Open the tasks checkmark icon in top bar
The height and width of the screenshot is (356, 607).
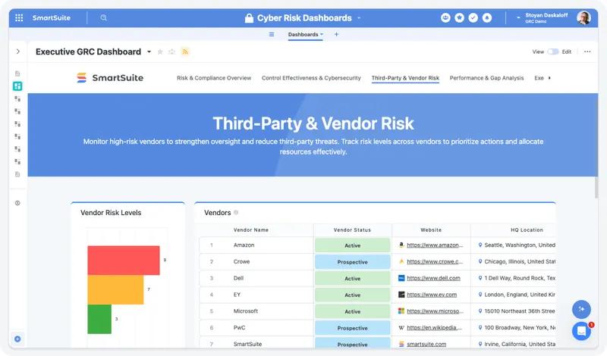(x=473, y=17)
